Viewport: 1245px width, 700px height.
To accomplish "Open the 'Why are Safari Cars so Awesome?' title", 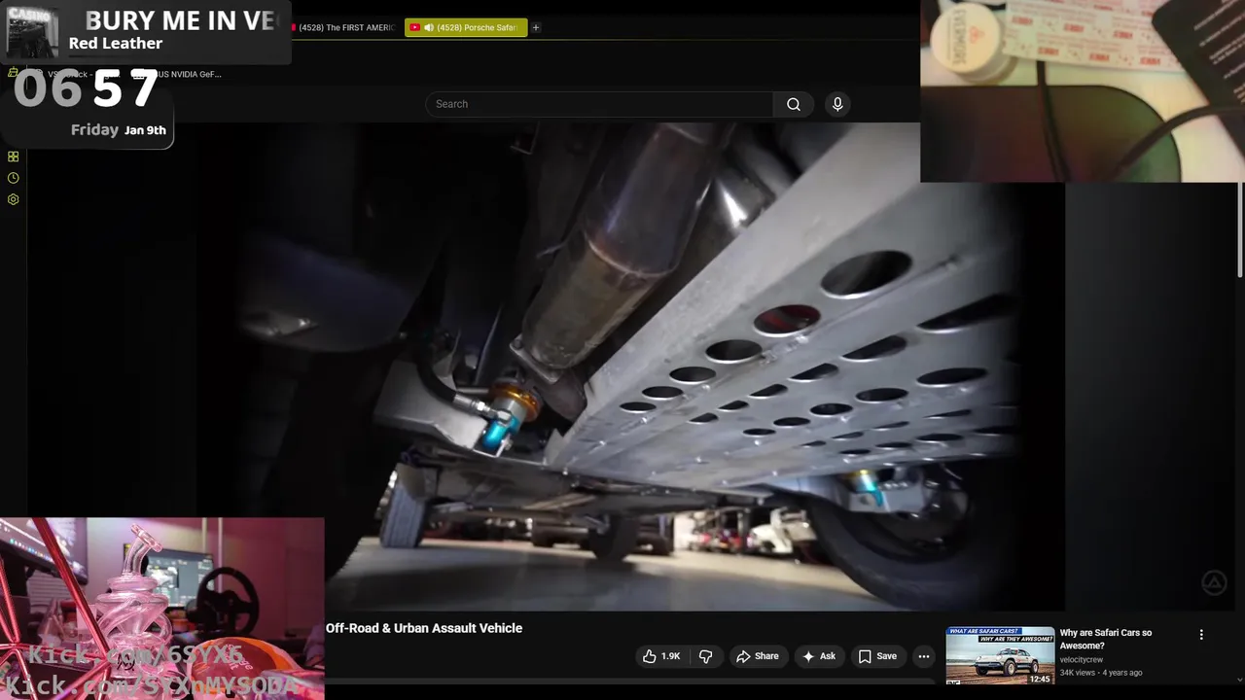I will [1106, 639].
